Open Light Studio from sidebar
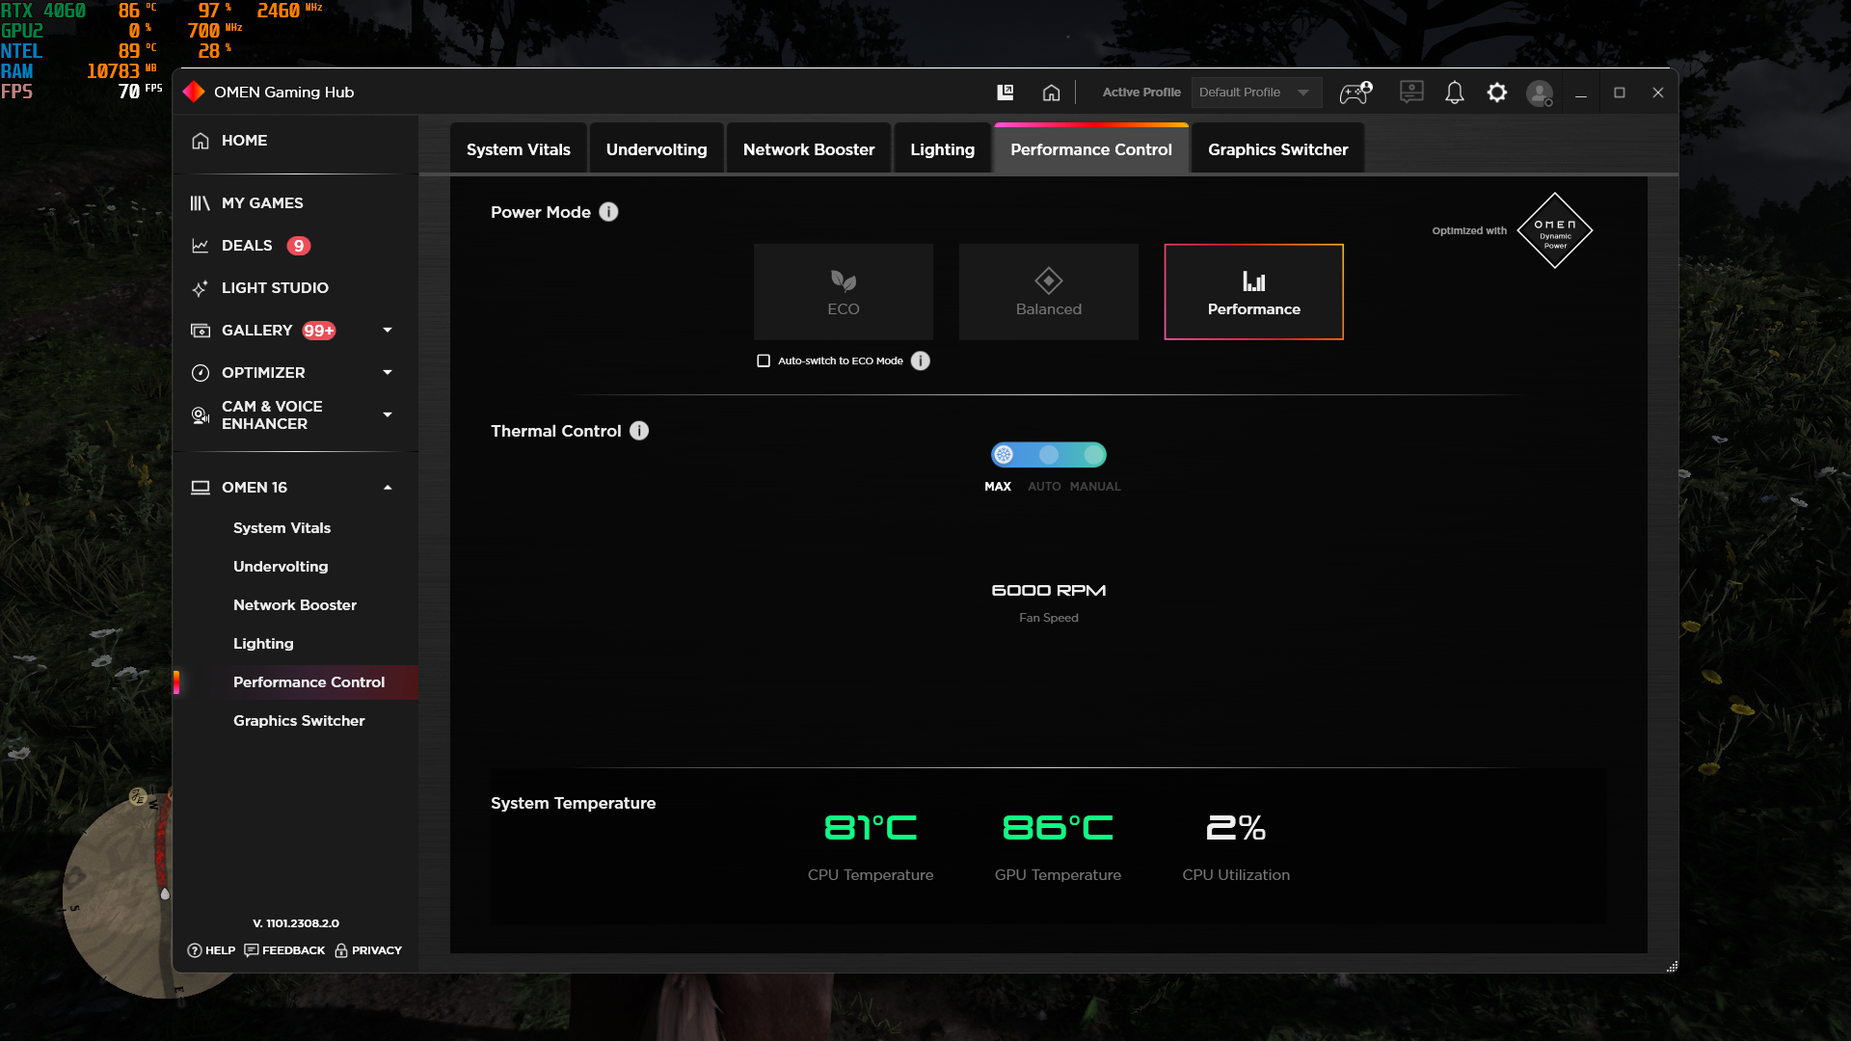Viewport: 1851px width, 1041px height. click(275, 288)
